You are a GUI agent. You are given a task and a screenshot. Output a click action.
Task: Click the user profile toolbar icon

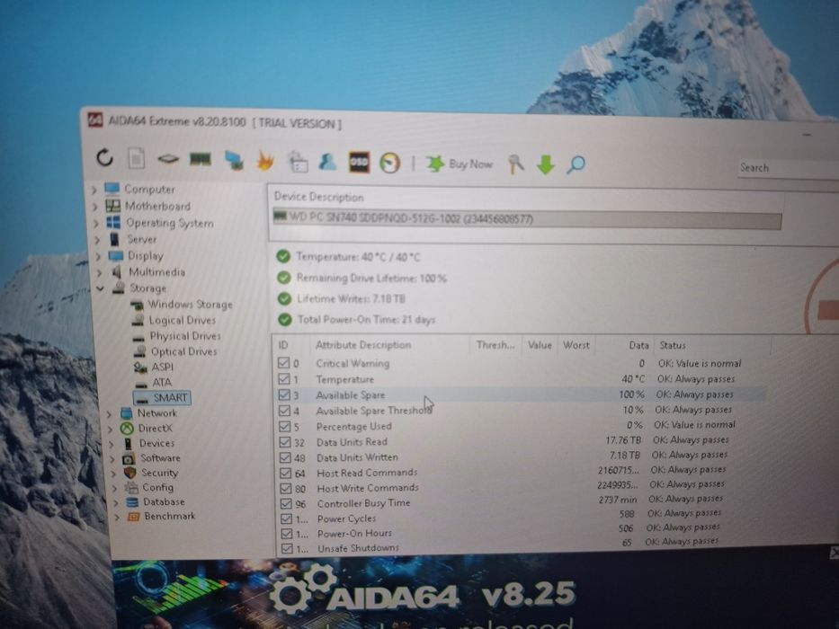click(327, 162)
